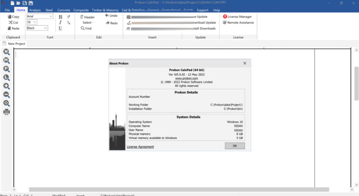Click the zoom to width (W) icon
This screenshot has height=196, width=359.
[6, 52]
